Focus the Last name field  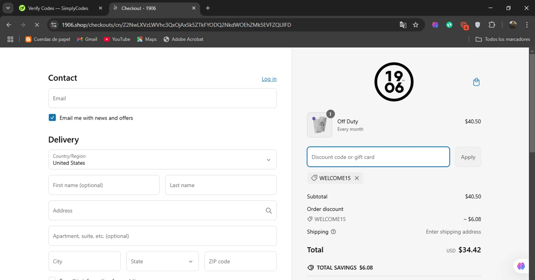221,185
